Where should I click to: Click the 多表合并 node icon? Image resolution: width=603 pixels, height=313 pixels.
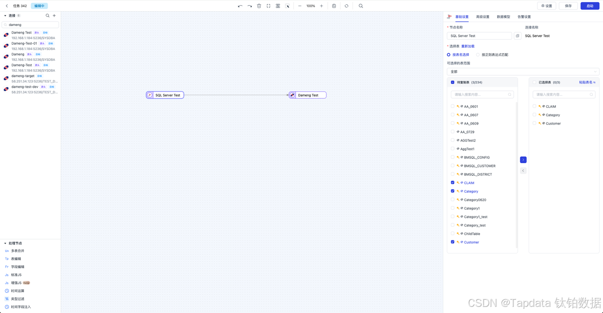point(7,251)
